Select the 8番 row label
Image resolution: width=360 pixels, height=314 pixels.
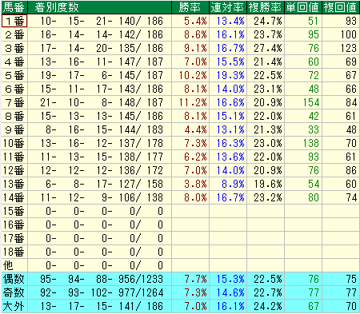[x=14, y=116]
